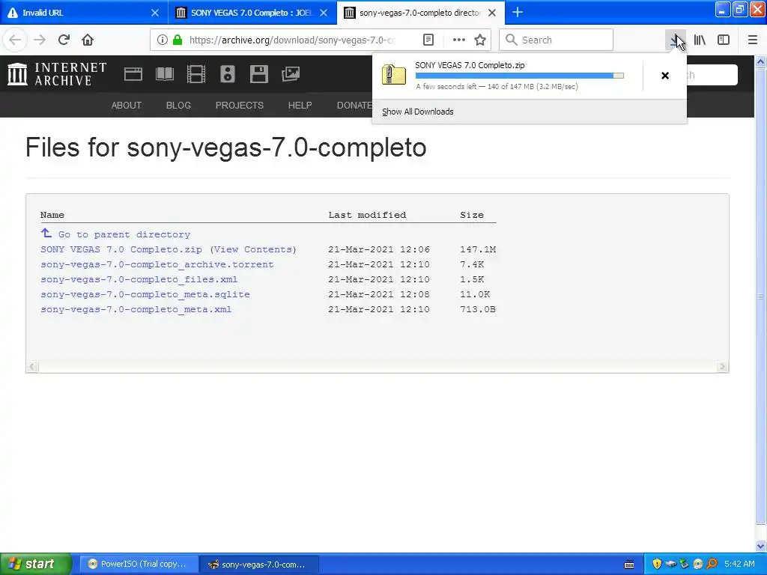Click Go to parent directory link
The image size is (767, 575).
[x=124, y=234]
